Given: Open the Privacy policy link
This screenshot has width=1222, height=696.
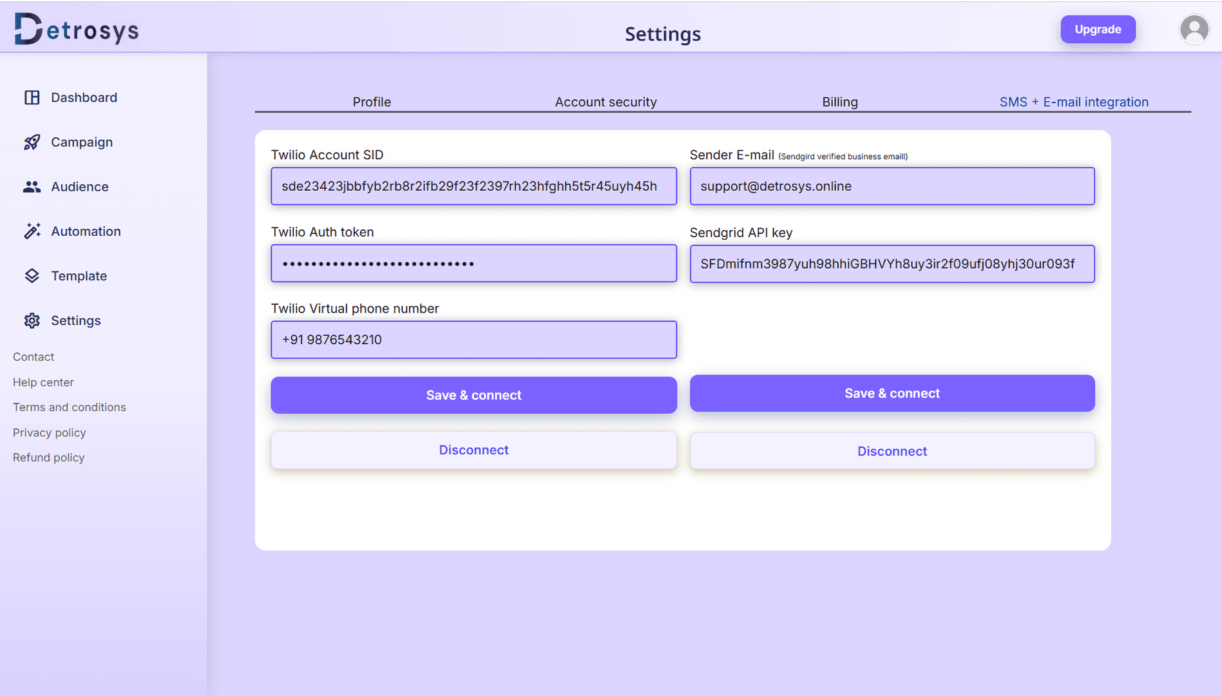Looking at the screenshot, I should pos(50,432).
